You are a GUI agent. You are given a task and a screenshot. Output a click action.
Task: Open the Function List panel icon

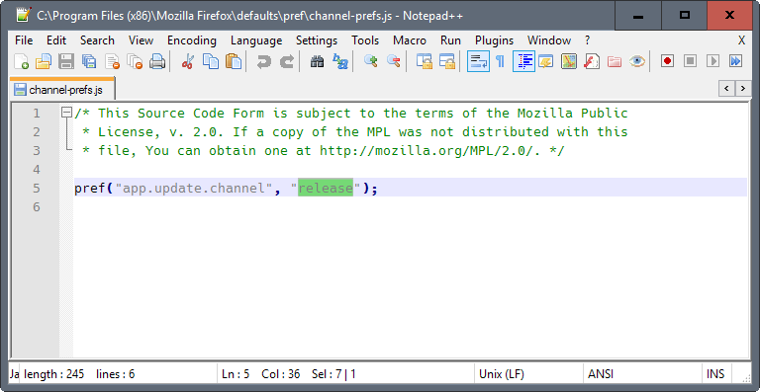(592, 61)
